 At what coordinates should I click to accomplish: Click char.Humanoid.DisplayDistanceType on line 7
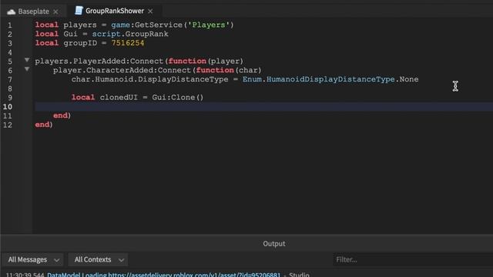pyautogui.click(x=149, y=79)
